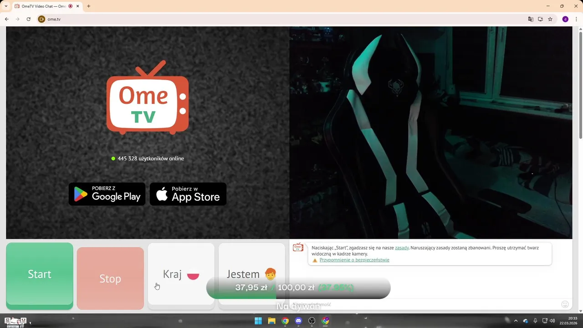
Task: Open Discord from the taskbar
Action: click(x=298, y=321)
